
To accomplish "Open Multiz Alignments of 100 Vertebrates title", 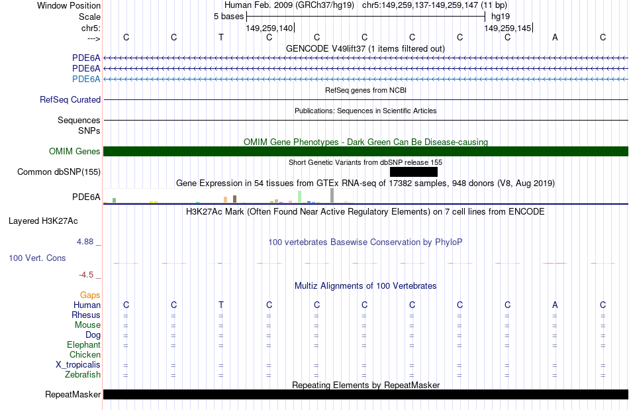I will pyautogui.click(x=365, y=286).
